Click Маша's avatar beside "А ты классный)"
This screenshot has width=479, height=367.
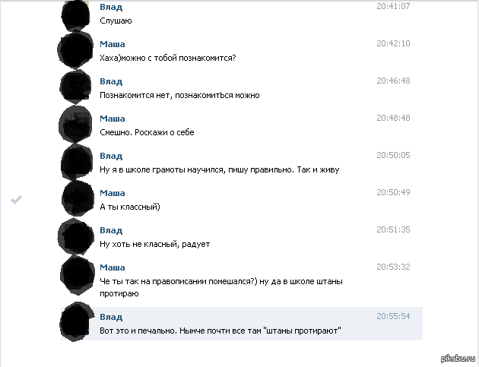coord(78,198)
